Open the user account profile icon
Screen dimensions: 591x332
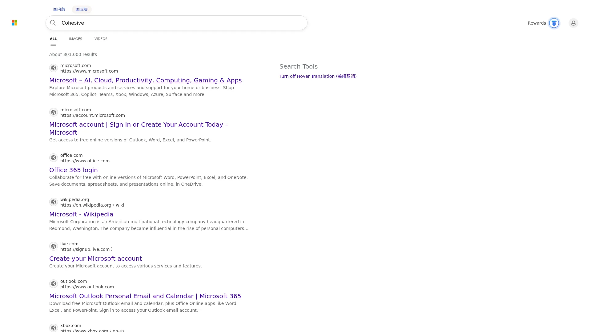point(573,23)
